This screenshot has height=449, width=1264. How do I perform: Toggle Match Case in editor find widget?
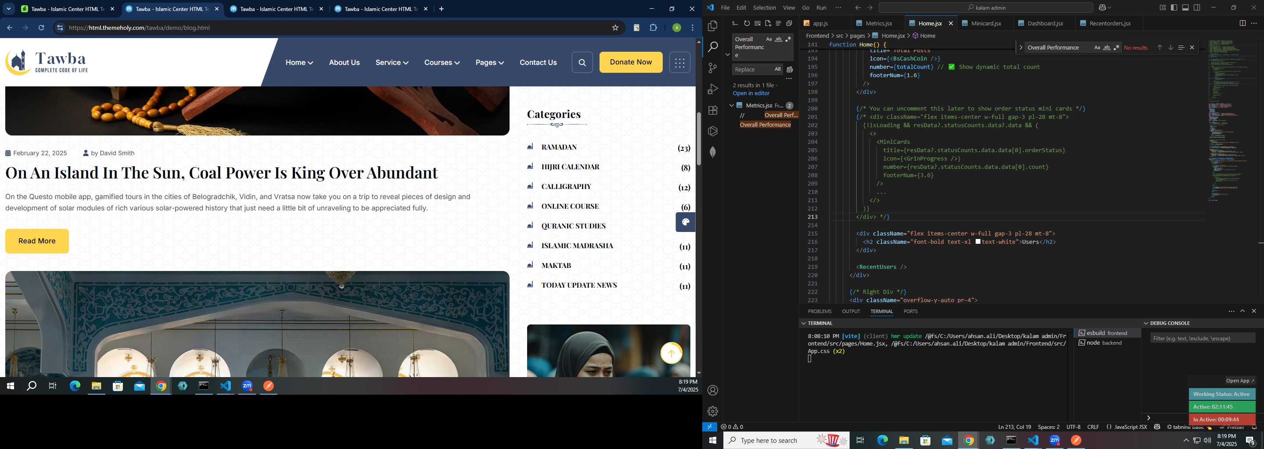(1097, 47)
